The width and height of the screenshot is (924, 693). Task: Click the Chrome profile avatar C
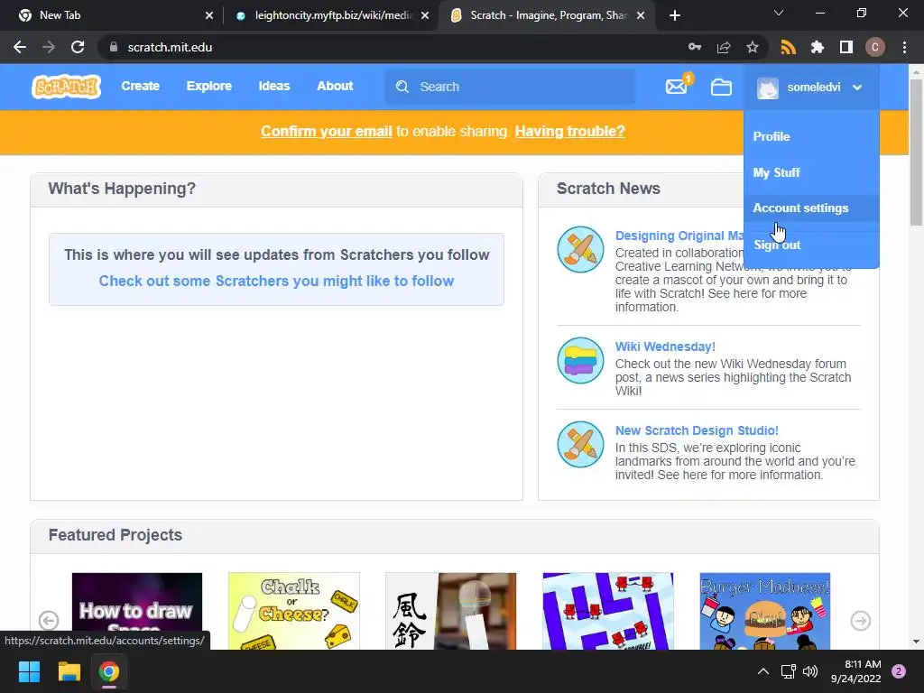[x=875, y=47]
